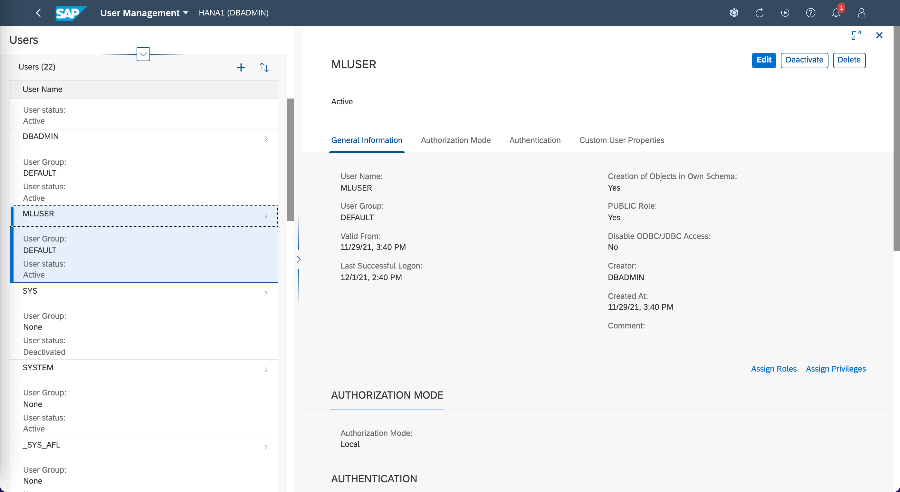Click the auto-refresh play icon
The width and height of the screenshot is (900, 492).
click(x=785, y=13)
